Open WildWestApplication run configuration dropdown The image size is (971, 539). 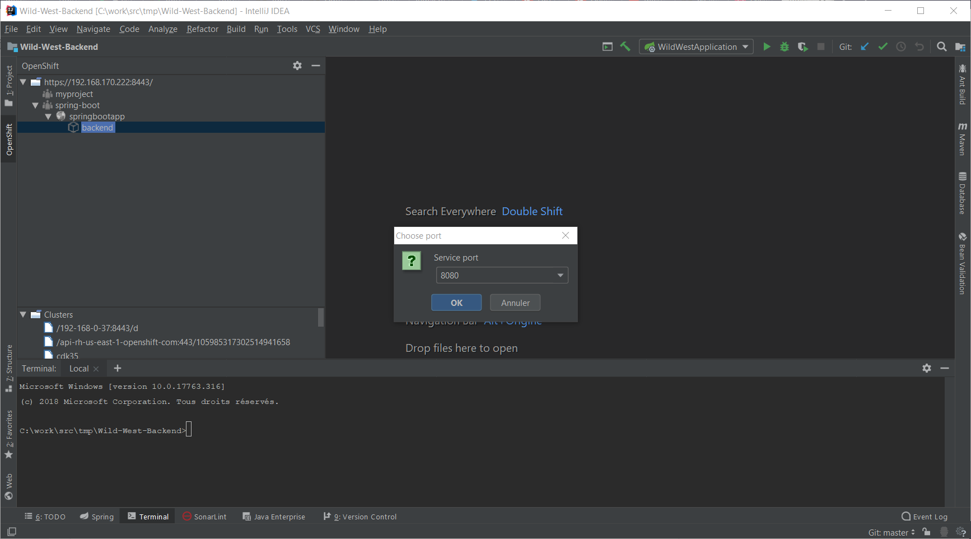pos(696,47)
